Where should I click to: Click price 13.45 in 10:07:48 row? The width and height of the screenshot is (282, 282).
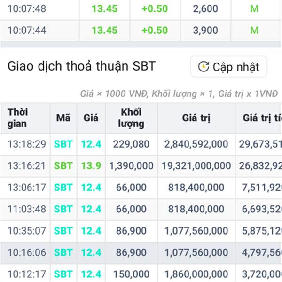pos(104,8)
